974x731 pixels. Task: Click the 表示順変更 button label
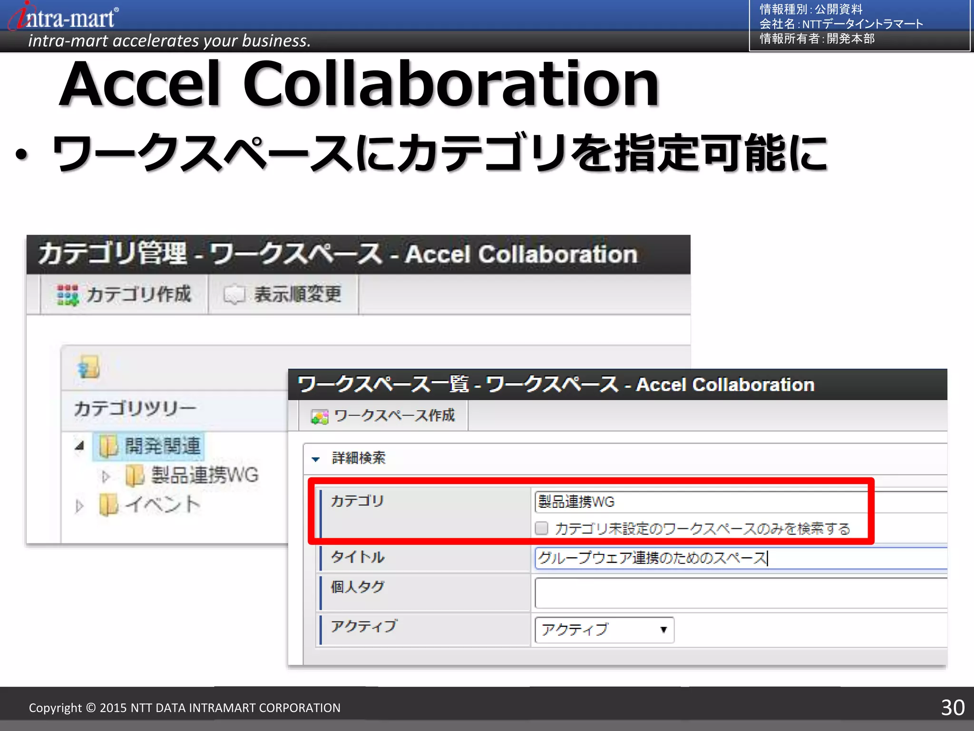point(298,295)
